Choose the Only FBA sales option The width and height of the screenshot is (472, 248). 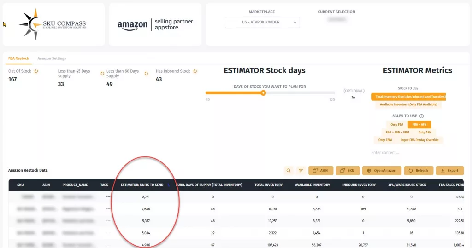pos(397,125)
